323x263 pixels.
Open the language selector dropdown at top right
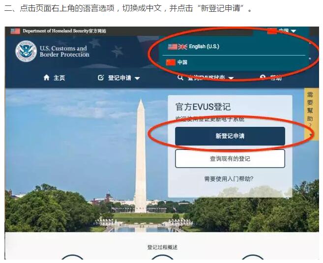pyautogui.click(x=282, y=31)
